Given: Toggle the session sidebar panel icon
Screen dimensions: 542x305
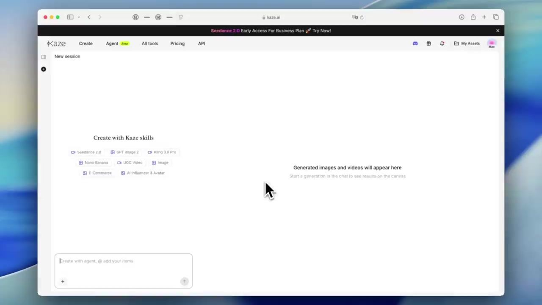Looking at the screenshot, I should pos(44,57).
